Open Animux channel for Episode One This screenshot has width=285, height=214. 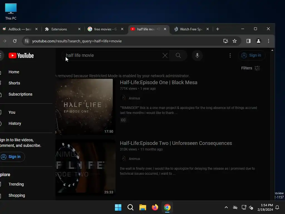pos(134,98)
